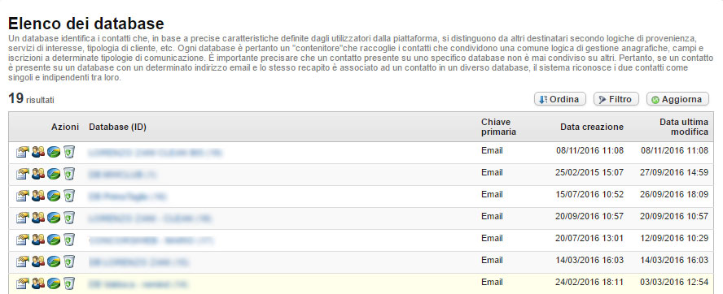This screenshot has width=723, height=294.
Task: Open users icon in the 14/03/2016 16:03 row
Action: point(38,262)
